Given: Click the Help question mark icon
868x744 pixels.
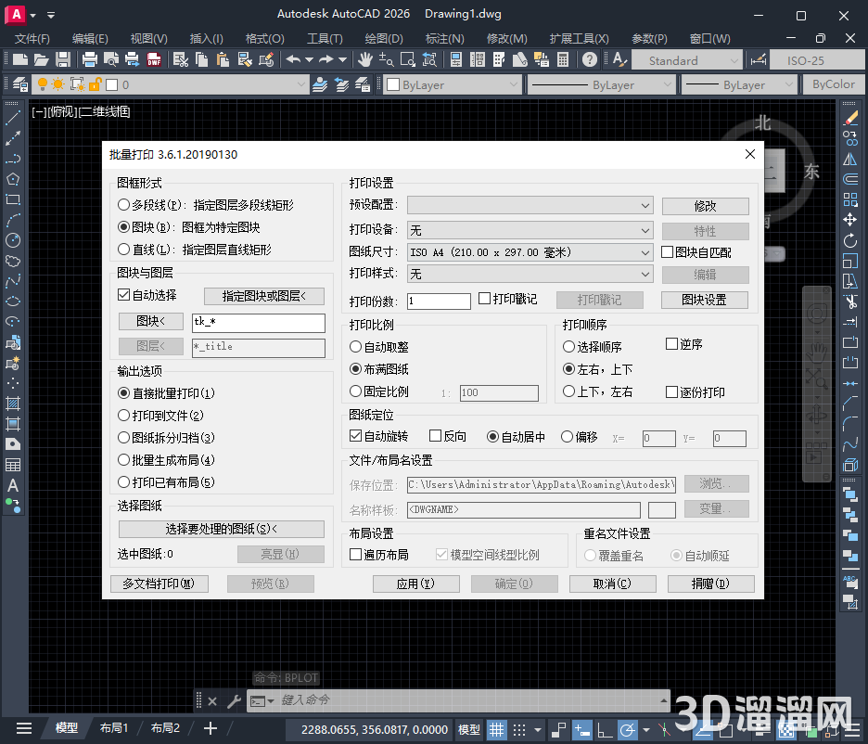Looking at the screenshot, I should (590, 59).
